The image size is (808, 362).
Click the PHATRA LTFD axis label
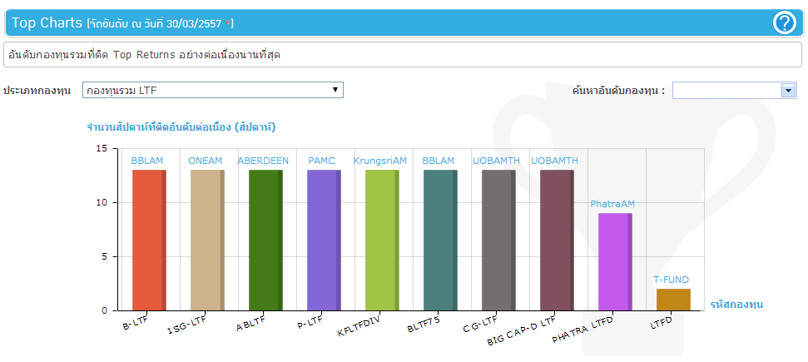(x=582, y=330)
